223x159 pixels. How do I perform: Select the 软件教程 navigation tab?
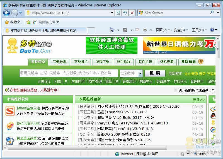tap(124, 62)
